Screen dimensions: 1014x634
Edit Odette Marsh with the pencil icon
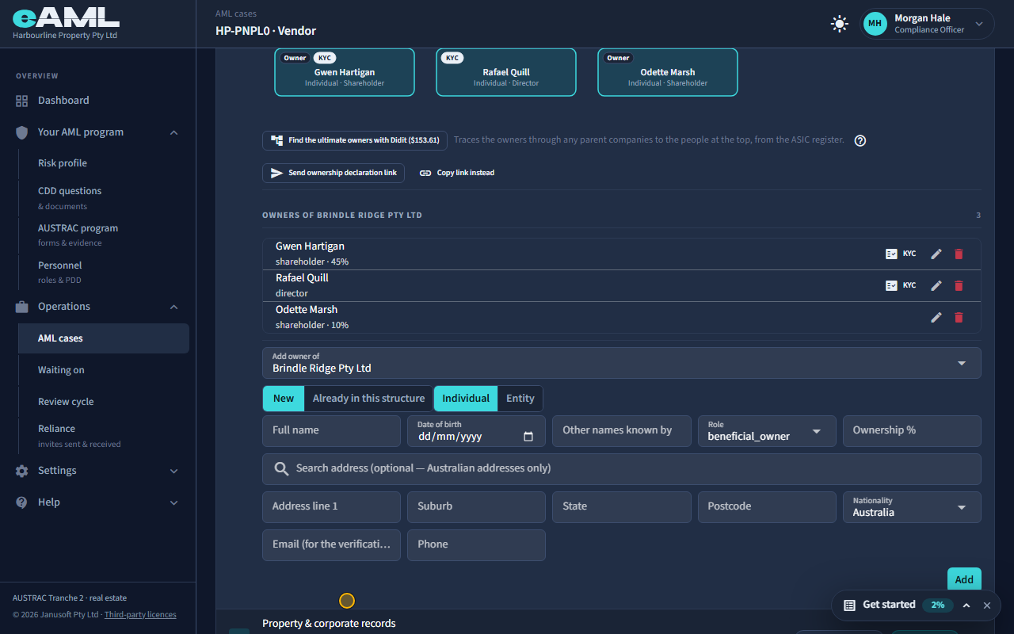[x=936, y=317]
